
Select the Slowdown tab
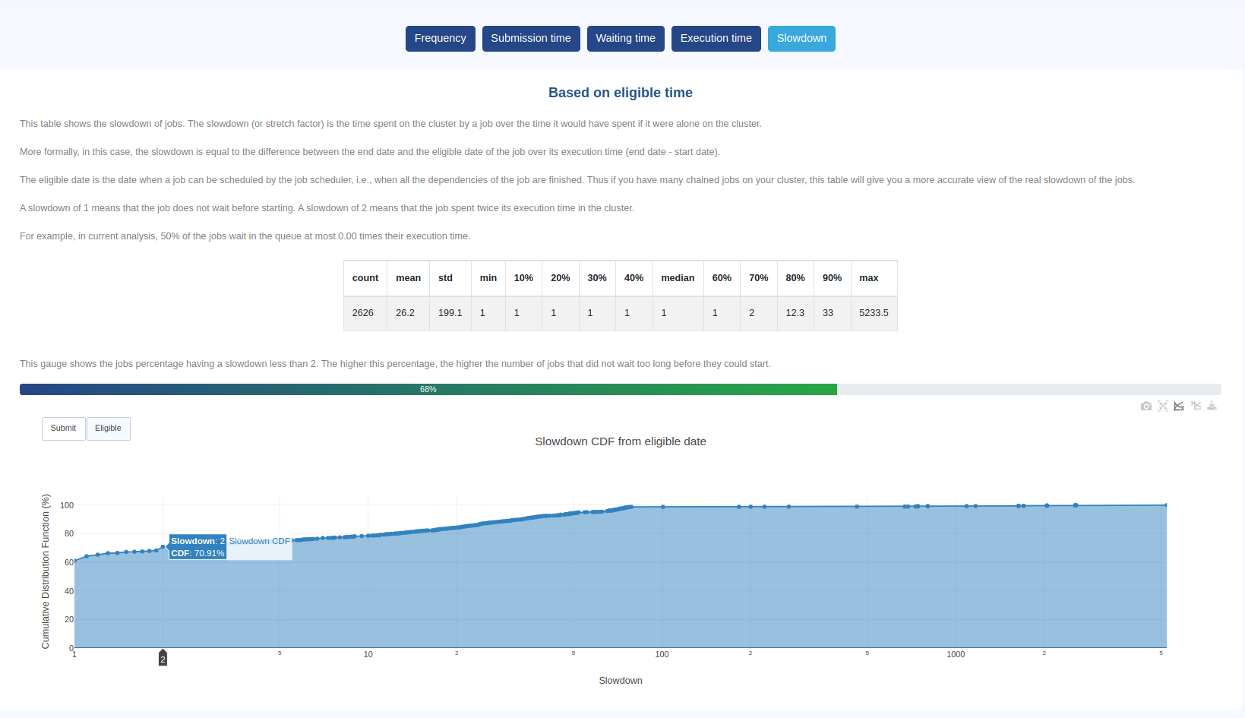tap(801, 39)
